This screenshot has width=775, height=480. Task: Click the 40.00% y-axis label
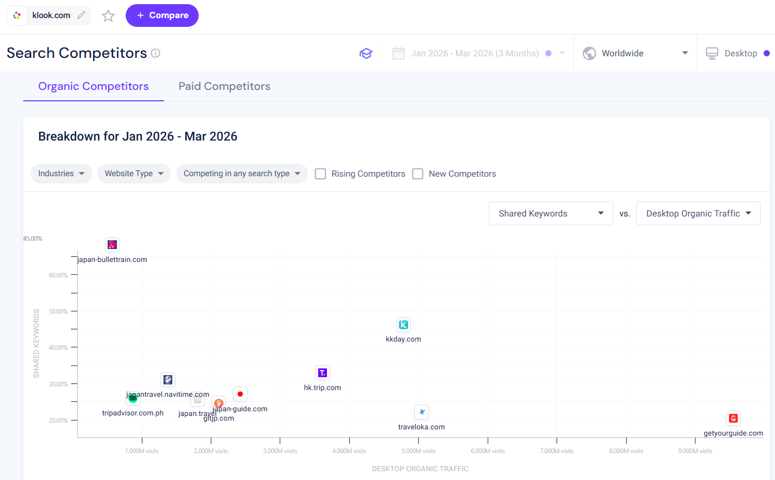pos(58,348)
